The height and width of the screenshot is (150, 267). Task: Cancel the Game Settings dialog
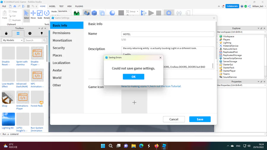[174, 119]
